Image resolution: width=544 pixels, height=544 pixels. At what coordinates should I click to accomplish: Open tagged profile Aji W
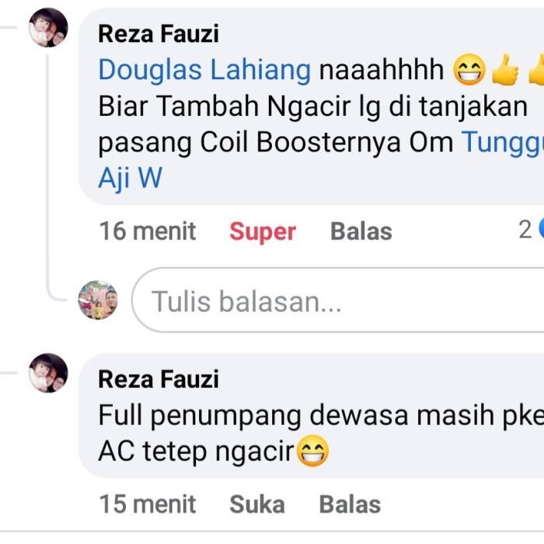130,178
